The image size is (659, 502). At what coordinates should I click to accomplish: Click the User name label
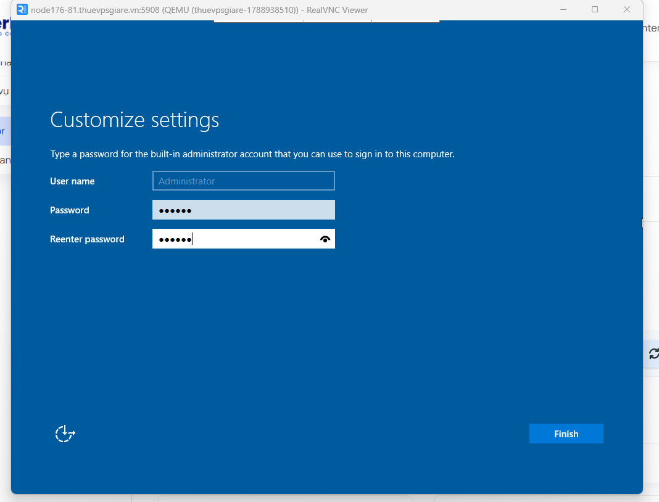click(72, 181)
